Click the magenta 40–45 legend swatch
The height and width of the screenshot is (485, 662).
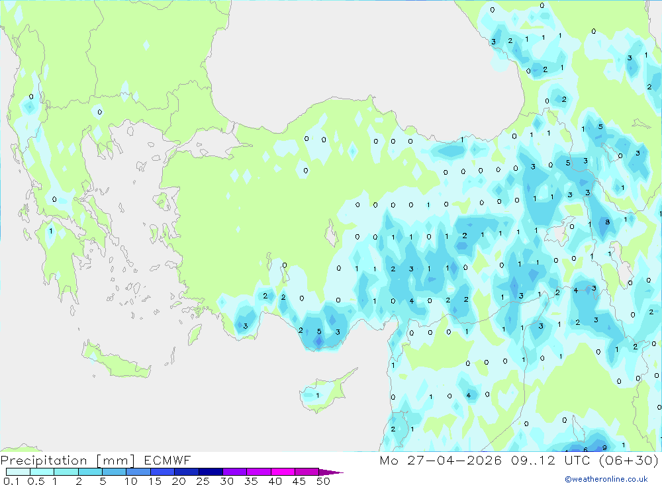283,472
